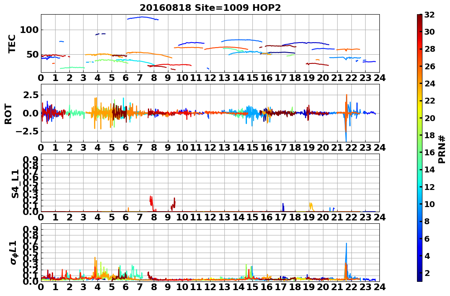Click the S4_L1 y-axis label
This screenshot has height=296, width=450.
[x=15, y=184]
